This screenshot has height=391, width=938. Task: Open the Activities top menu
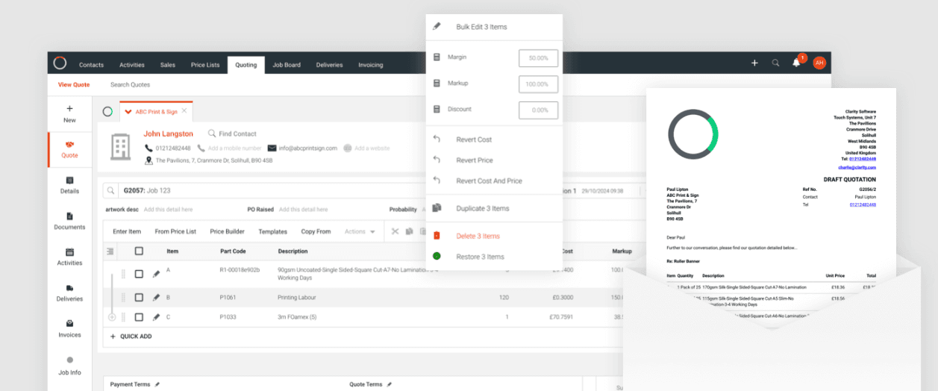tap(132, 65)
